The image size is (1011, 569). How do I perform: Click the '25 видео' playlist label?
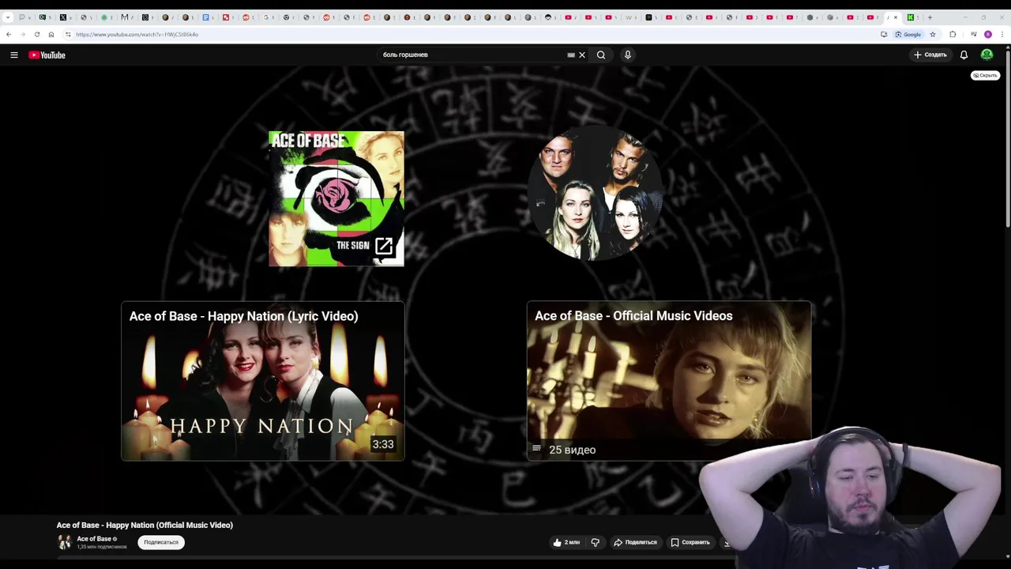[572, 450]
